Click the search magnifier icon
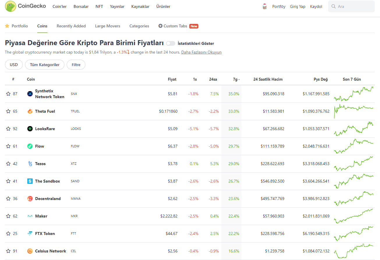The width and height of the screenshot is (380, 260). click(x=334, y=6)
